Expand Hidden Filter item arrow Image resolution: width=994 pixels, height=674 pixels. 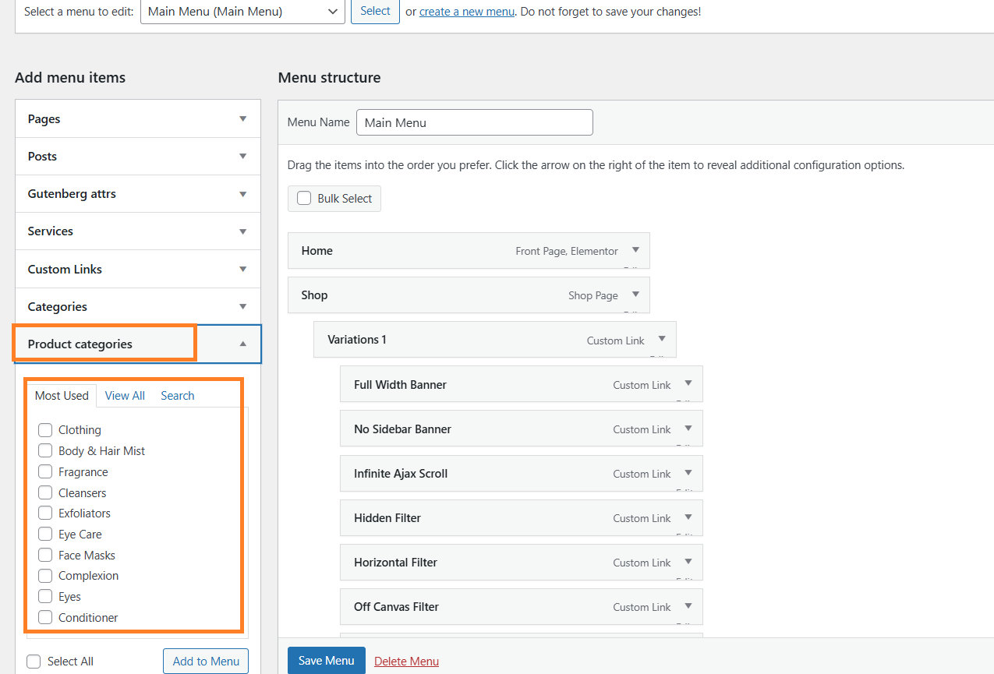pyautogui.click(x=688, y=517)
